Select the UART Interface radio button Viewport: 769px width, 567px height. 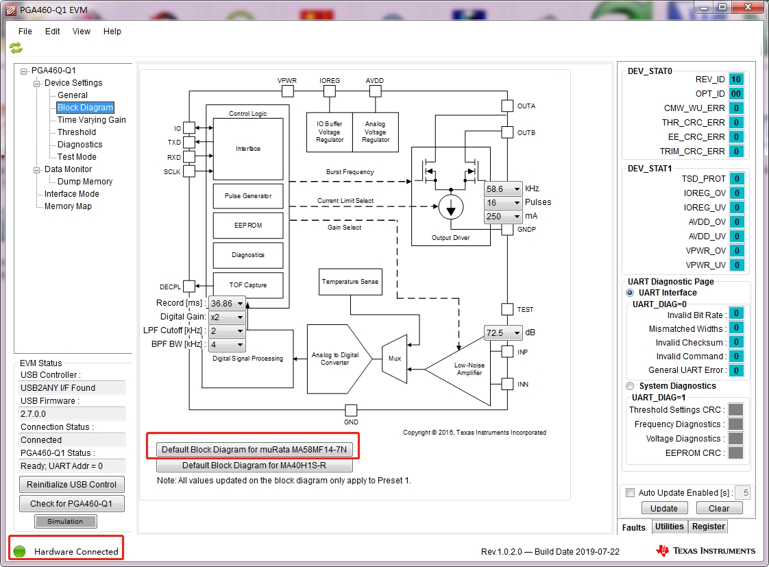[630, 292]
